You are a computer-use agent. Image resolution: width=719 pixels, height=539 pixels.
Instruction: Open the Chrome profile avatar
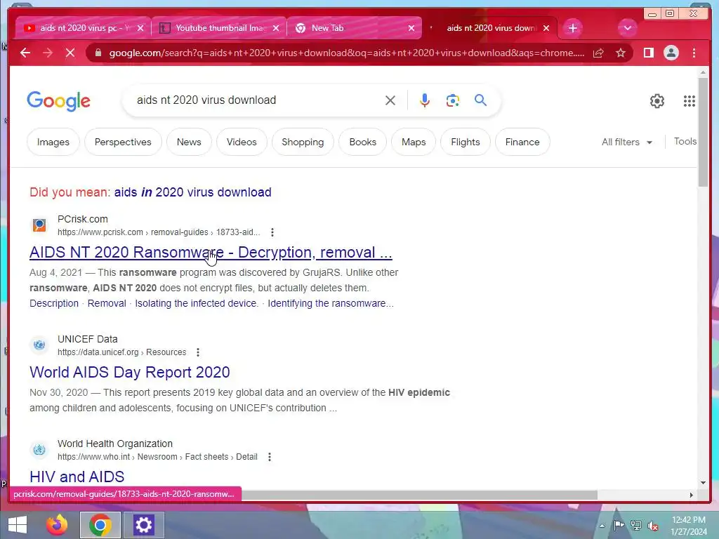point(671,53)
